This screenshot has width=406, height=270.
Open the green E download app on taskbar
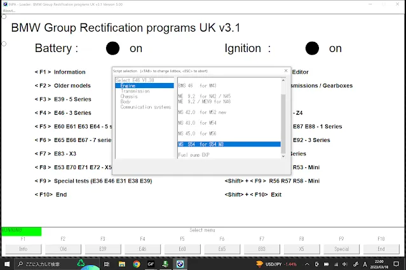coord(165,264)
